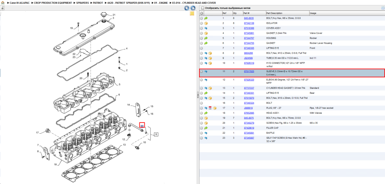
Task: Click the package icon for BOLT 845-8075
Action: 206,118
